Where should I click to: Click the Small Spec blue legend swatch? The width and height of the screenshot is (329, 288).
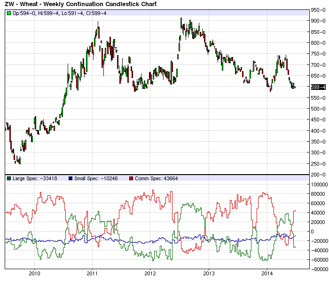70,179
